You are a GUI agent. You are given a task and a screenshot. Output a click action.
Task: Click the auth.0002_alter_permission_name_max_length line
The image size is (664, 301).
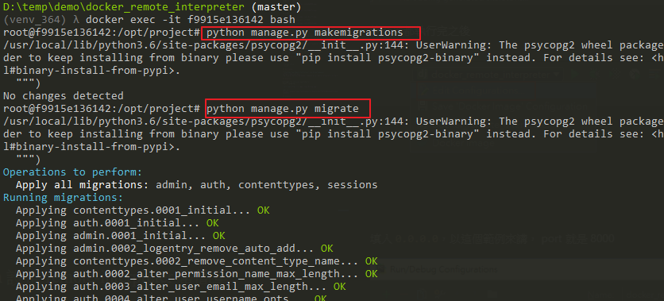pos(196,274)
